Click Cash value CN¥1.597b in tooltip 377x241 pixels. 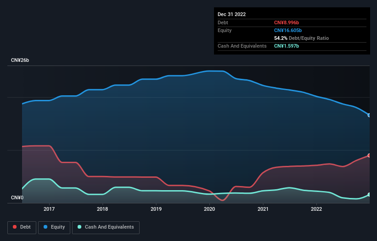coord(287,46)
